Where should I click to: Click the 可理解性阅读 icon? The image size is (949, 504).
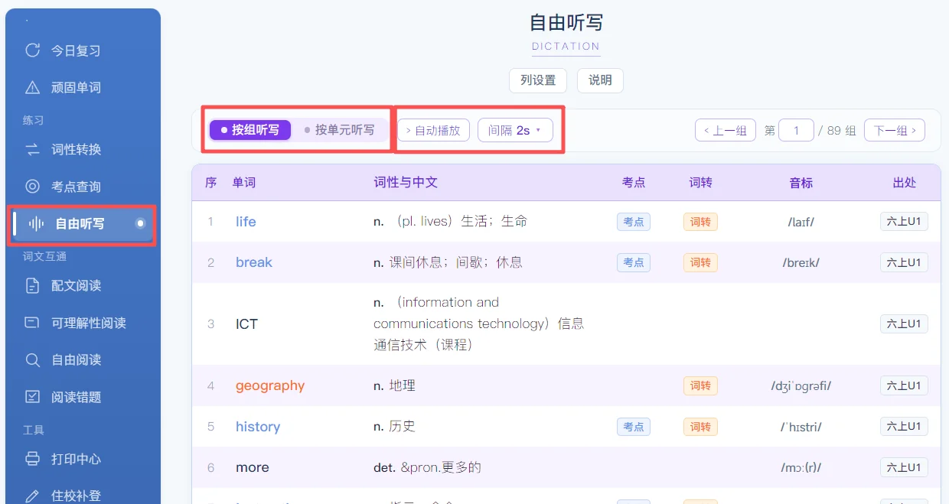pyautogui.click(x=32, y=323)
